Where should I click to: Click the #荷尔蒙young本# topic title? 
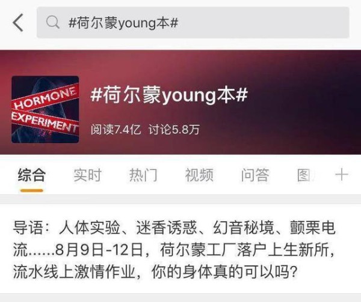click(x=169, y=95)
